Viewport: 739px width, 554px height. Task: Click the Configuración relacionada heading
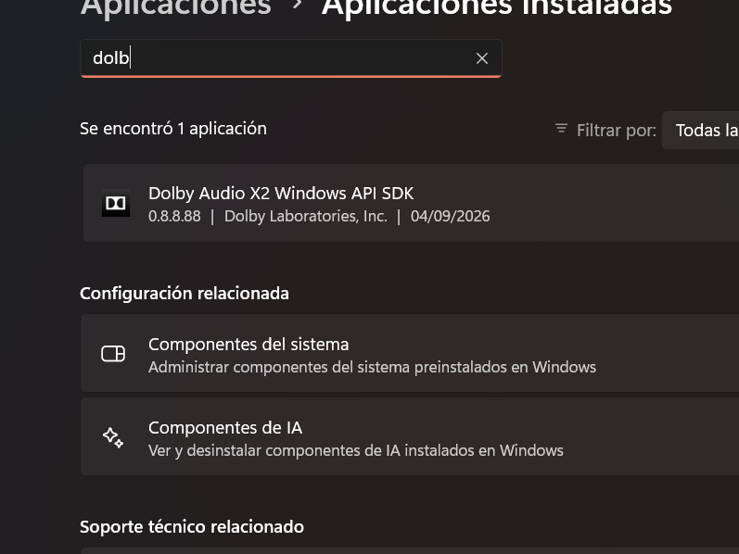[185, 294]
